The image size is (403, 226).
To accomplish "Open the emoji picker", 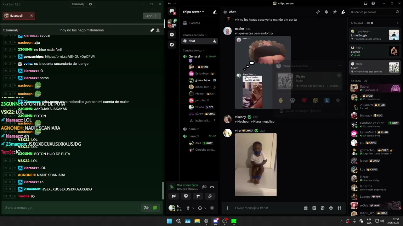I will [331, 208].
